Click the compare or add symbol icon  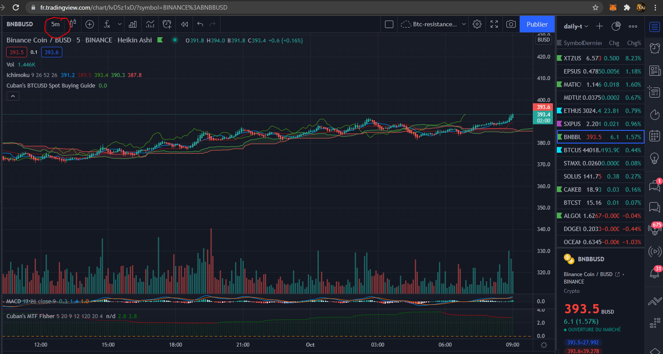[x=89, y=24]
